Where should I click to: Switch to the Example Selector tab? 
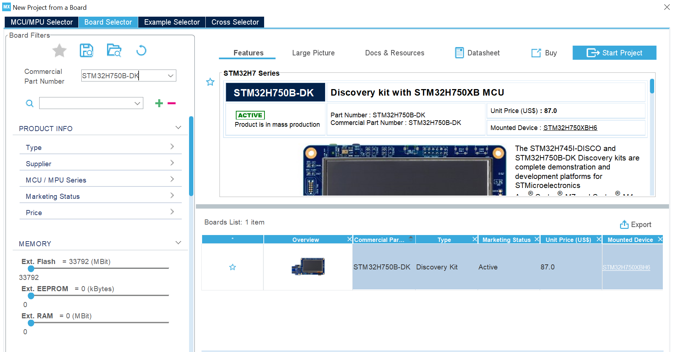tap(172, 22)
